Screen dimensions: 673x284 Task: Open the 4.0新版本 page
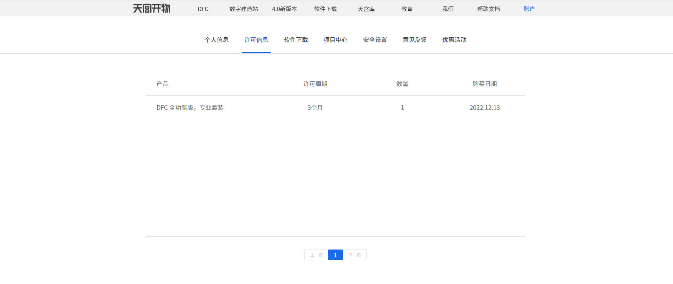(284, 9)
